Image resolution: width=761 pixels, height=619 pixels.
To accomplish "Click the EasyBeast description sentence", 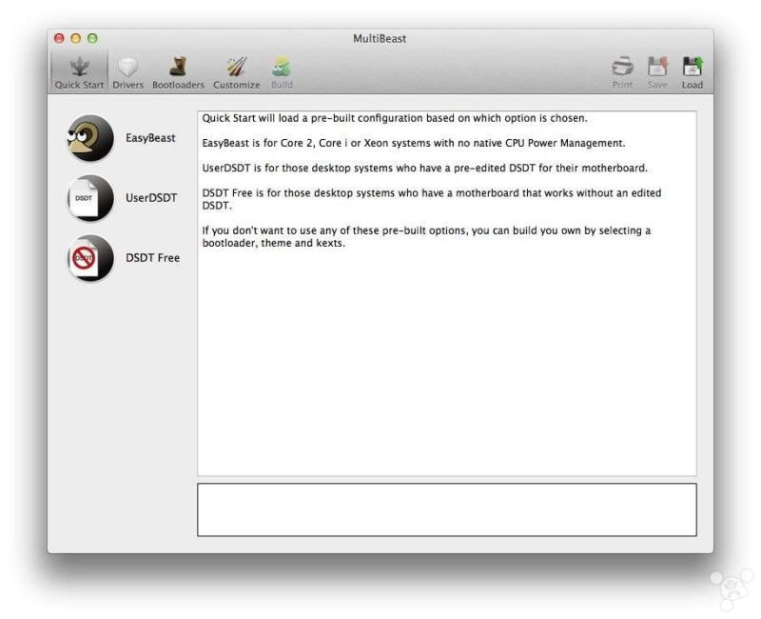I will (x=414, y=144).
